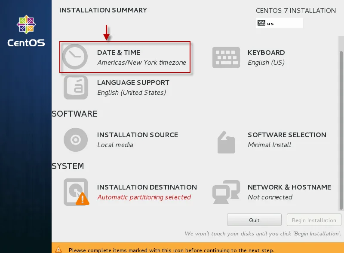Click the Date & Time clock icon

tap(75, 57)
